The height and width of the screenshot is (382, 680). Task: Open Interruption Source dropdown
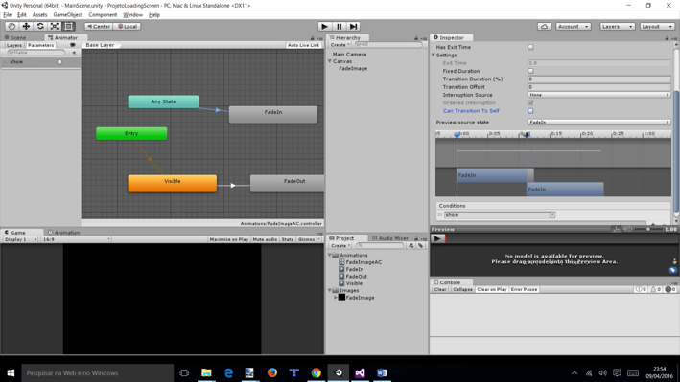click(598, 95)
